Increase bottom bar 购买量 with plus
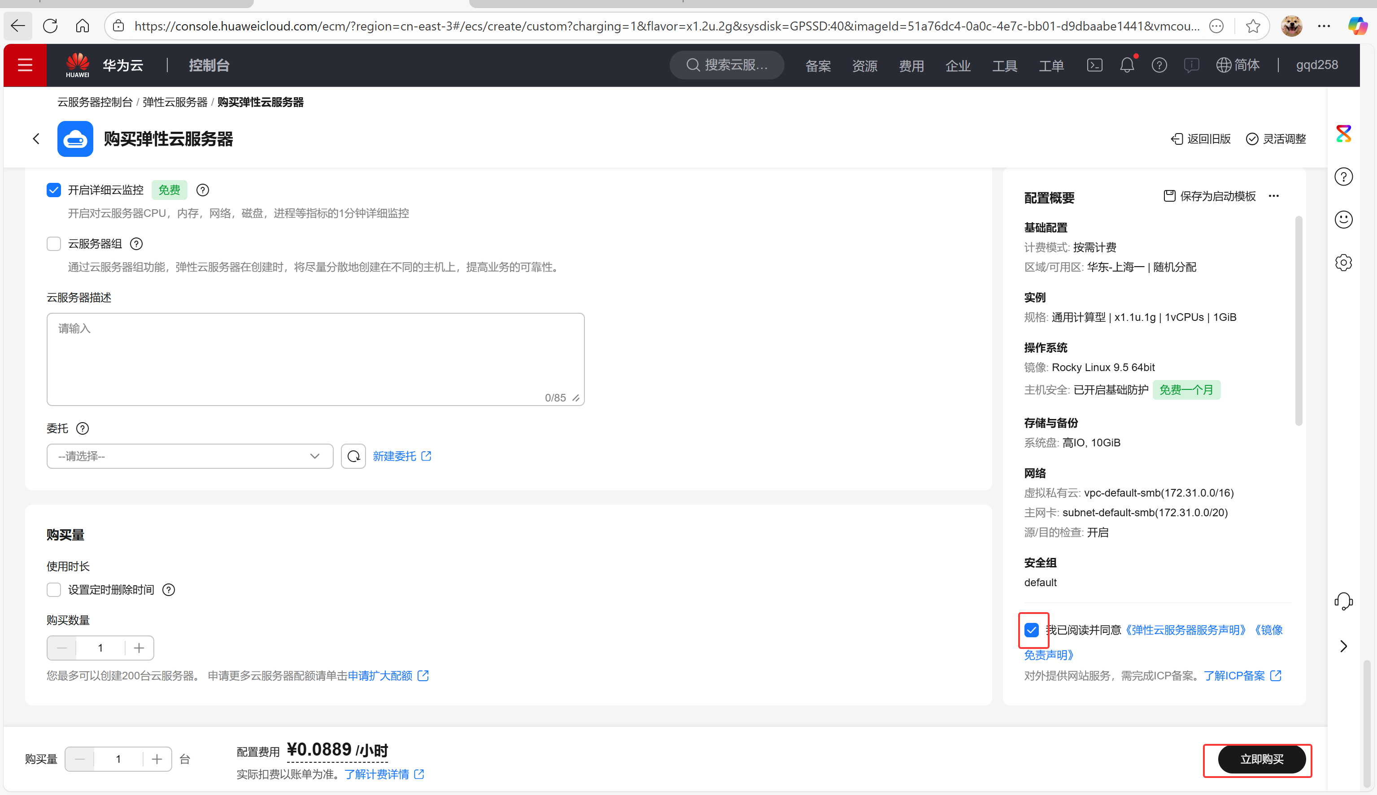This screenshot has height=795, width=1377. point(157,759)
